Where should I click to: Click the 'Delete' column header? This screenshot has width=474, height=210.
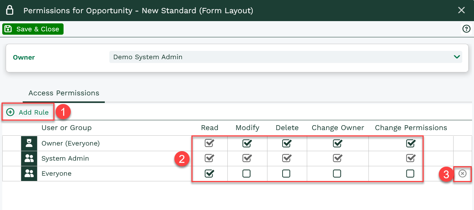[x=287, y=128]
